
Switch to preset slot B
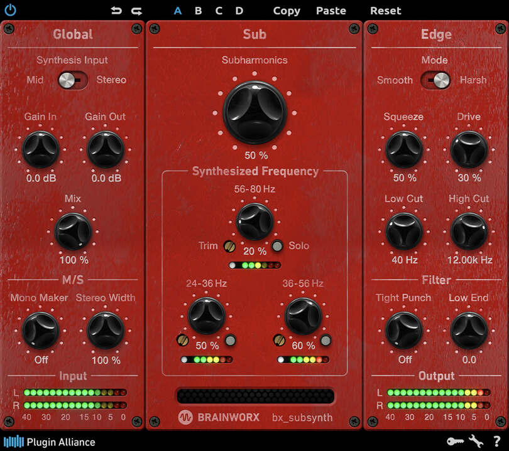198,11
